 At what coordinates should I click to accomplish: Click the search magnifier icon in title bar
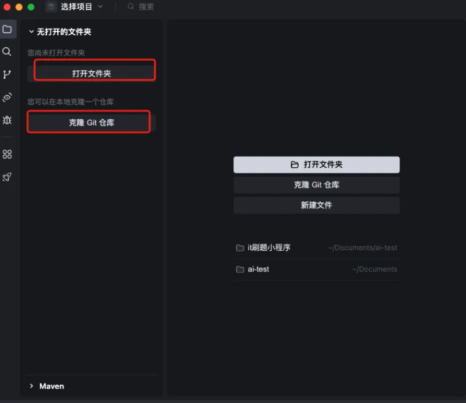pyautogui.click(x=131, y=6)
